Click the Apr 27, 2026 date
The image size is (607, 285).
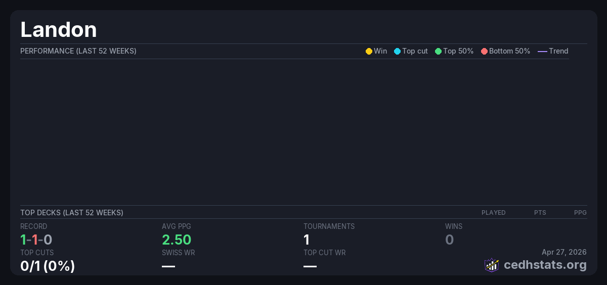(564, 252)
